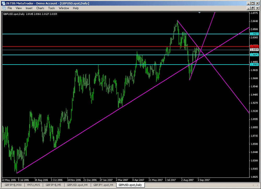Click the 2.0500 price scale value
The image size is (261, 189).
tap(254, 29)
